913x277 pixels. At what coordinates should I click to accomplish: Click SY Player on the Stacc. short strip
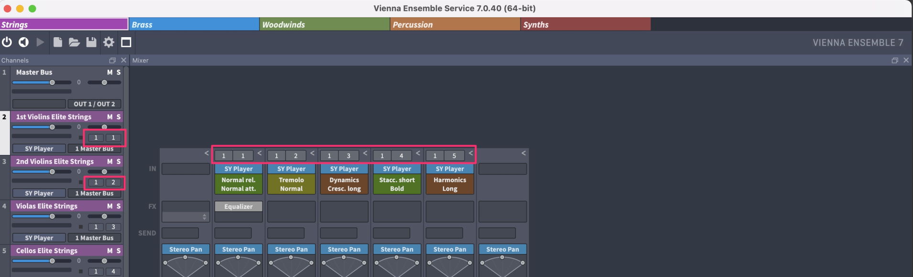(x=397, y=169)
